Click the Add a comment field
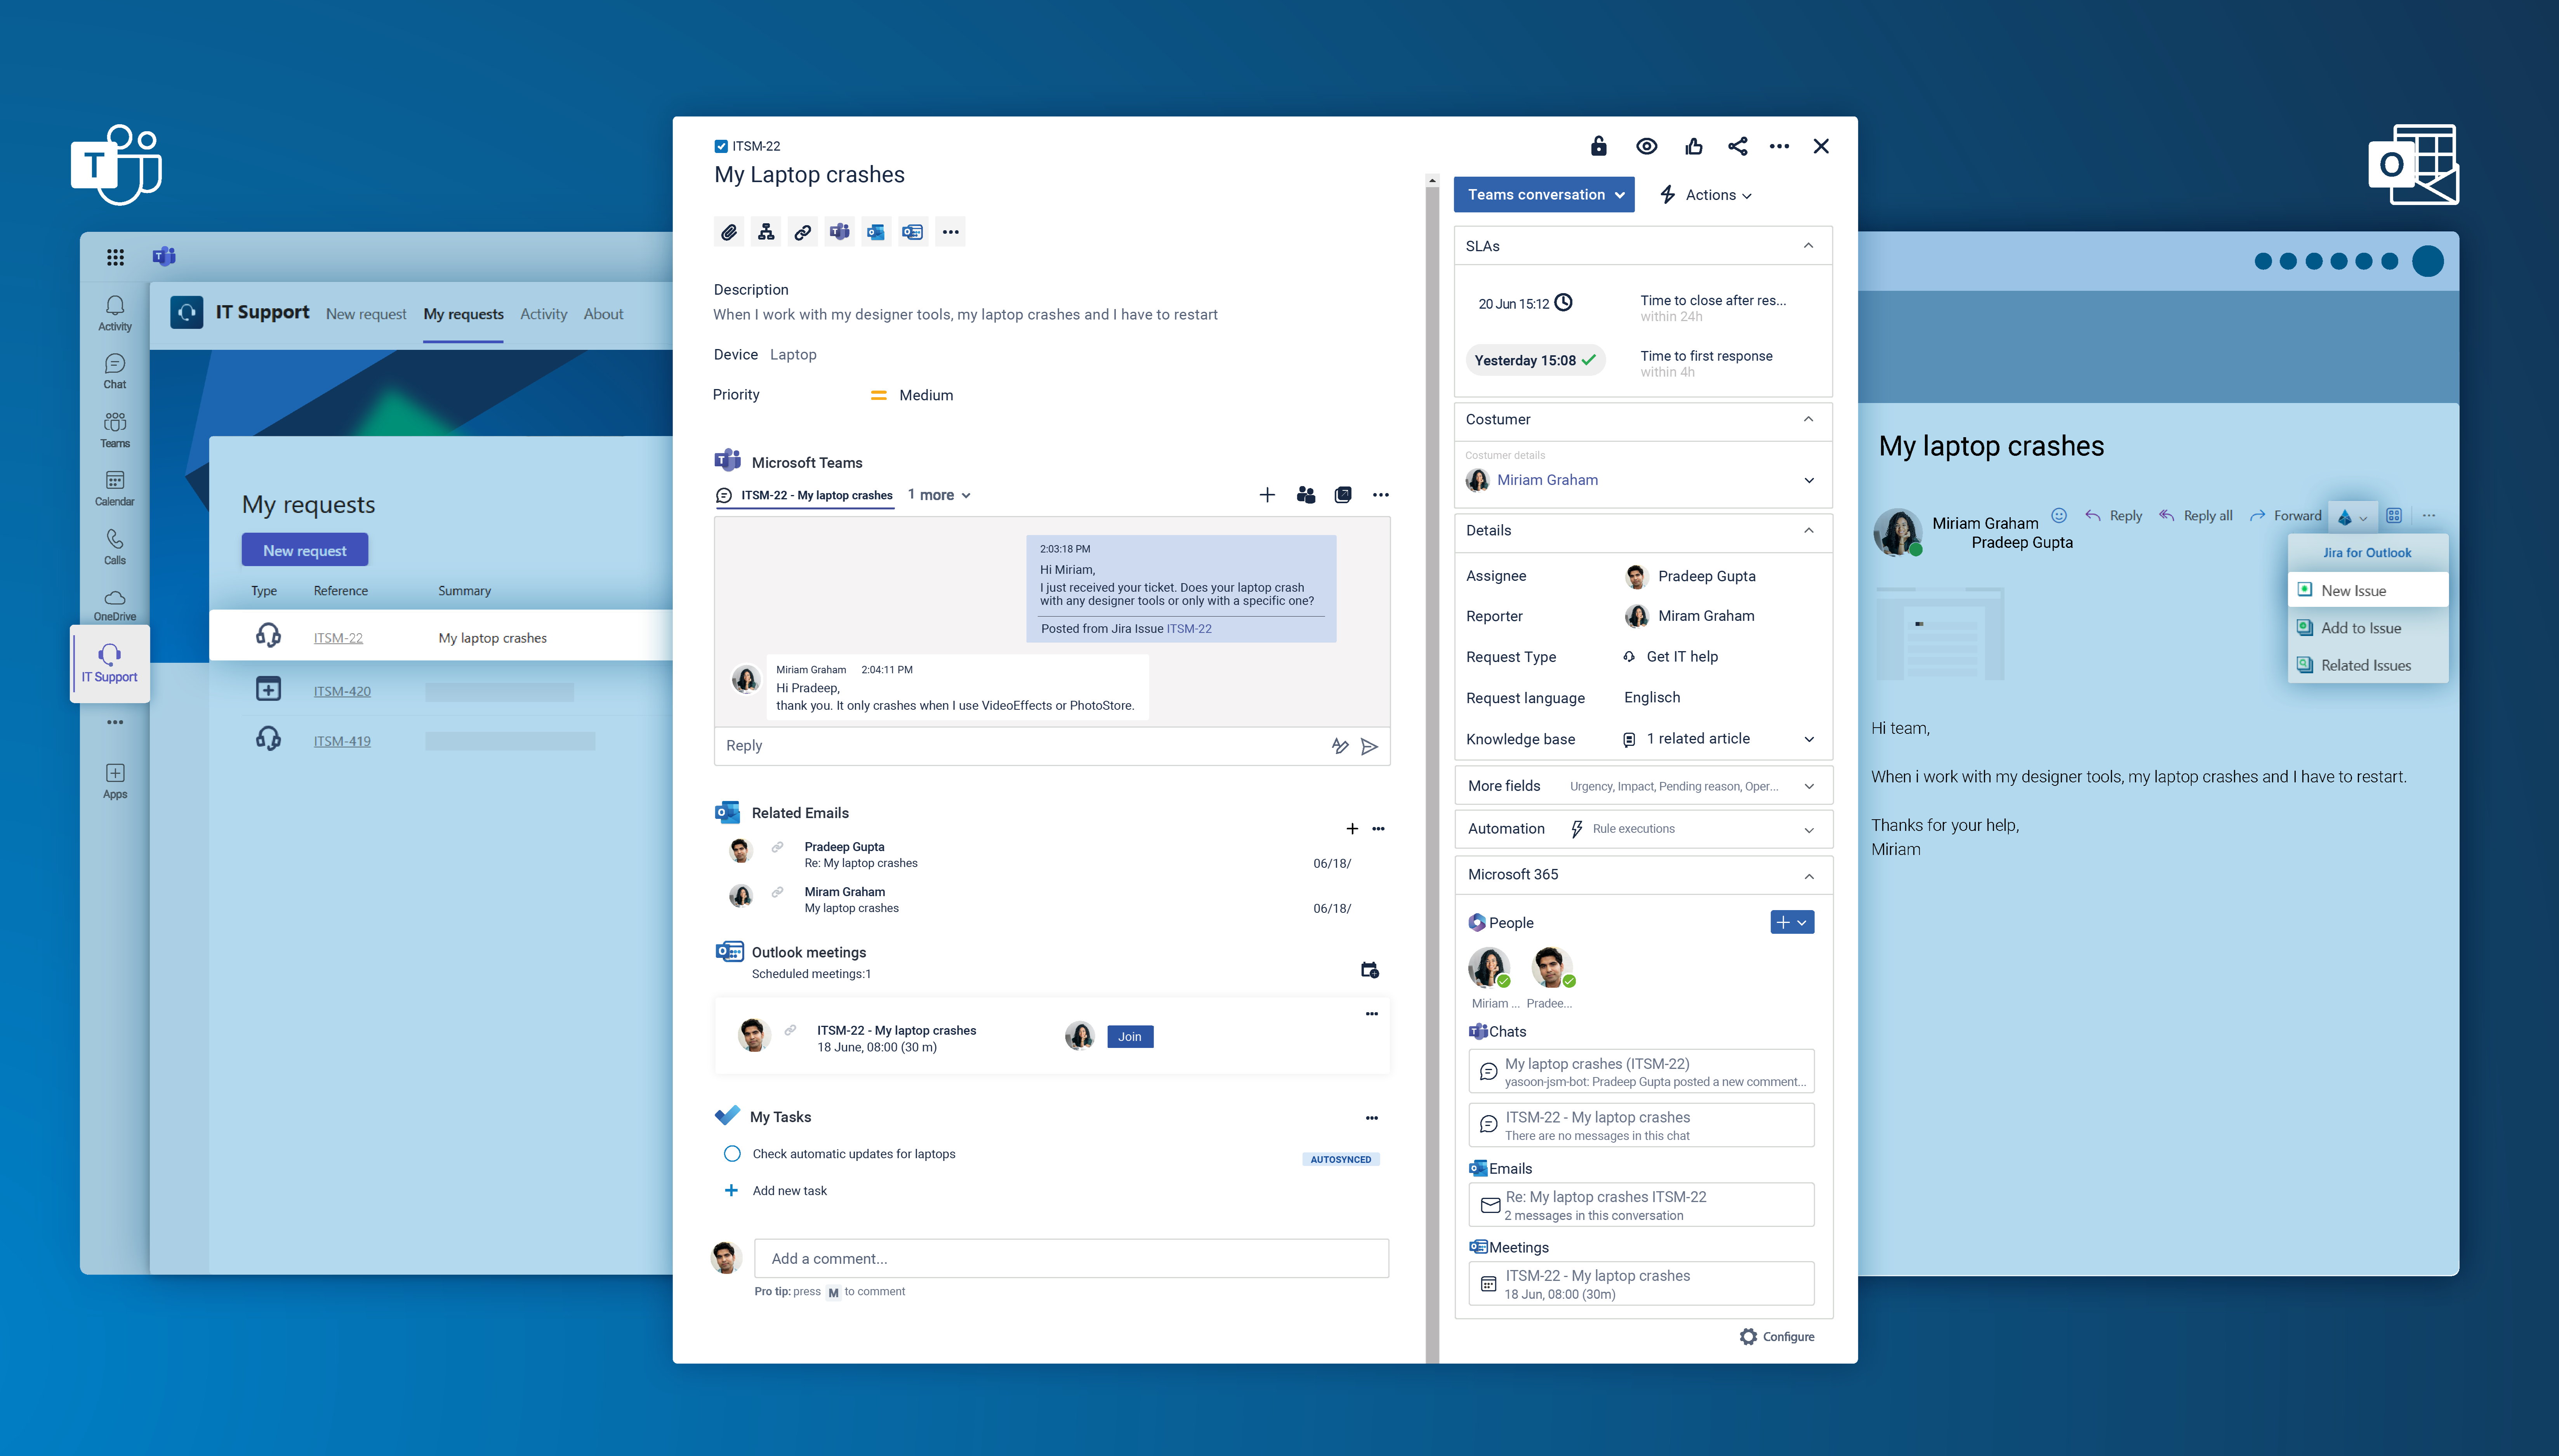 pyautogui.click(x=1071, y=1258)
